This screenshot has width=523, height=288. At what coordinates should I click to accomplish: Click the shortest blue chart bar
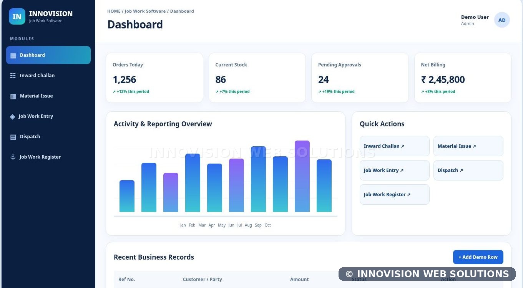pyautogui.click(x=127, y=196)
